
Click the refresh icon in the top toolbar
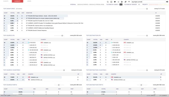[108, 2]
